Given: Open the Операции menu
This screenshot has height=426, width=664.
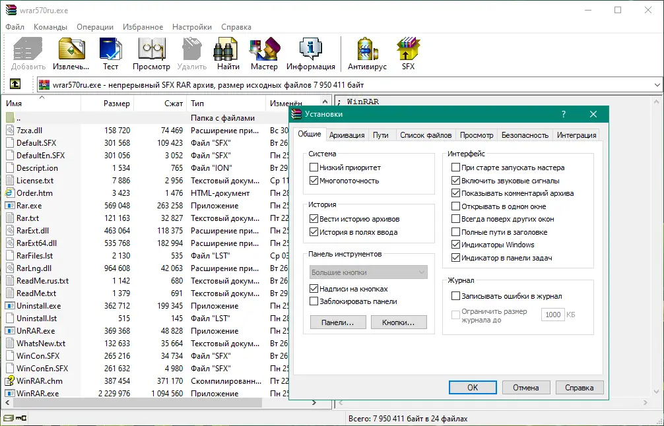Looking at the screenshot, I should [95, 26].
